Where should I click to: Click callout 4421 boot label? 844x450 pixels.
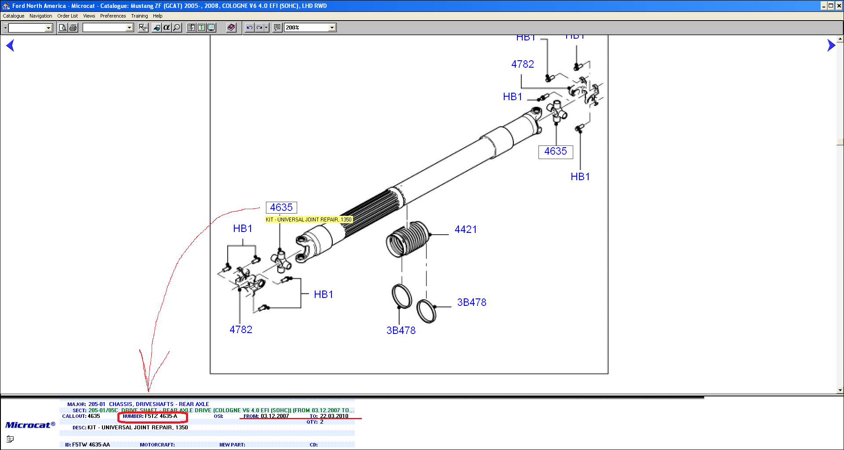click(466, 229)
